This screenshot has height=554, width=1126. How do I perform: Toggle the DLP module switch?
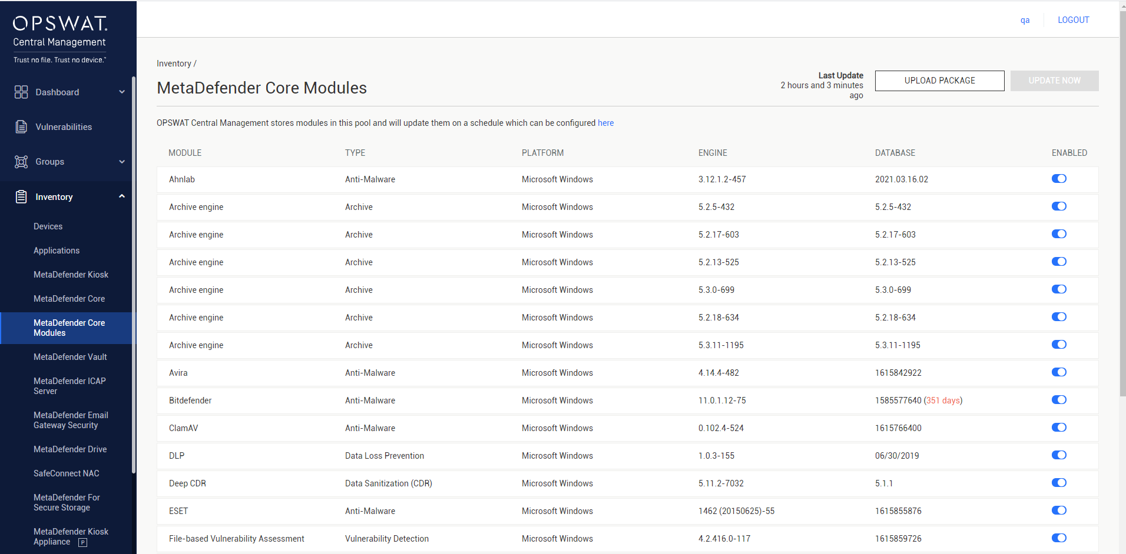(1059, 455)
